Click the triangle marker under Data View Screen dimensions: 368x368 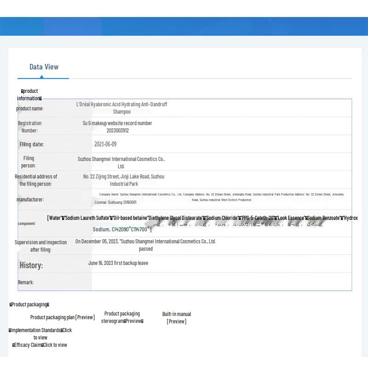point(41,77)
